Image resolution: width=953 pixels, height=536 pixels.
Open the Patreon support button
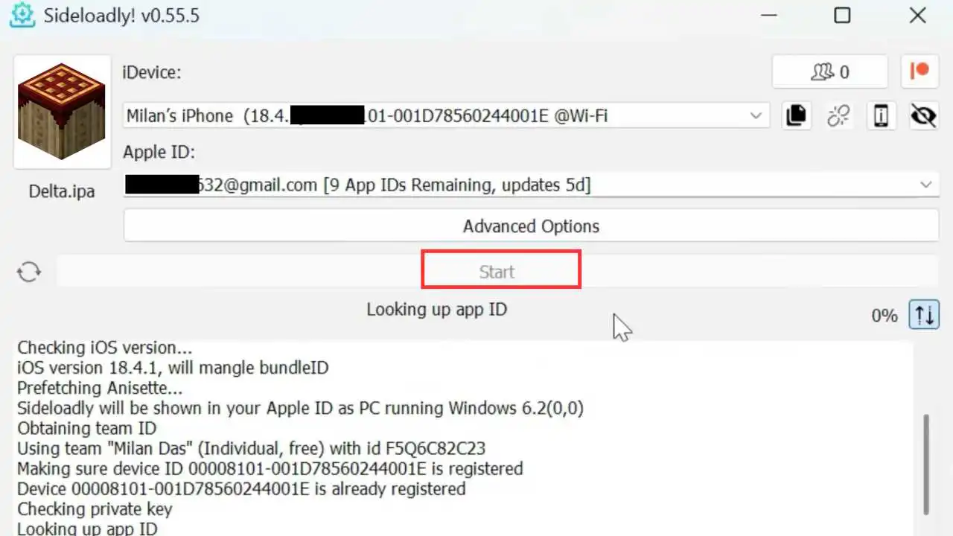click(x=920, y=71)
